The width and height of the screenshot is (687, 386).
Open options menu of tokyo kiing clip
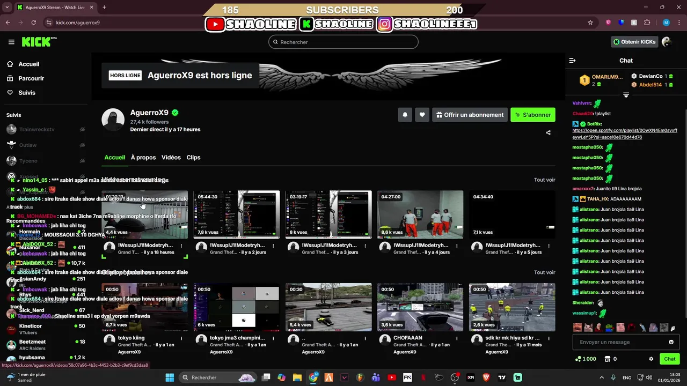[x=181, y=339]
